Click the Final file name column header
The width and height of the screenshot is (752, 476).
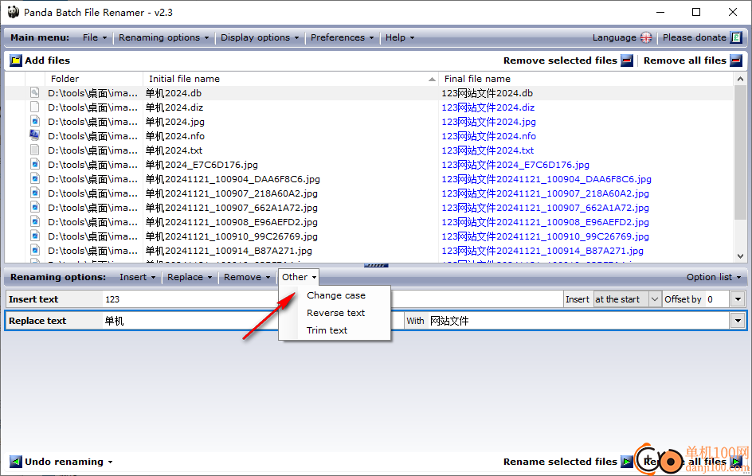point(586,79)
